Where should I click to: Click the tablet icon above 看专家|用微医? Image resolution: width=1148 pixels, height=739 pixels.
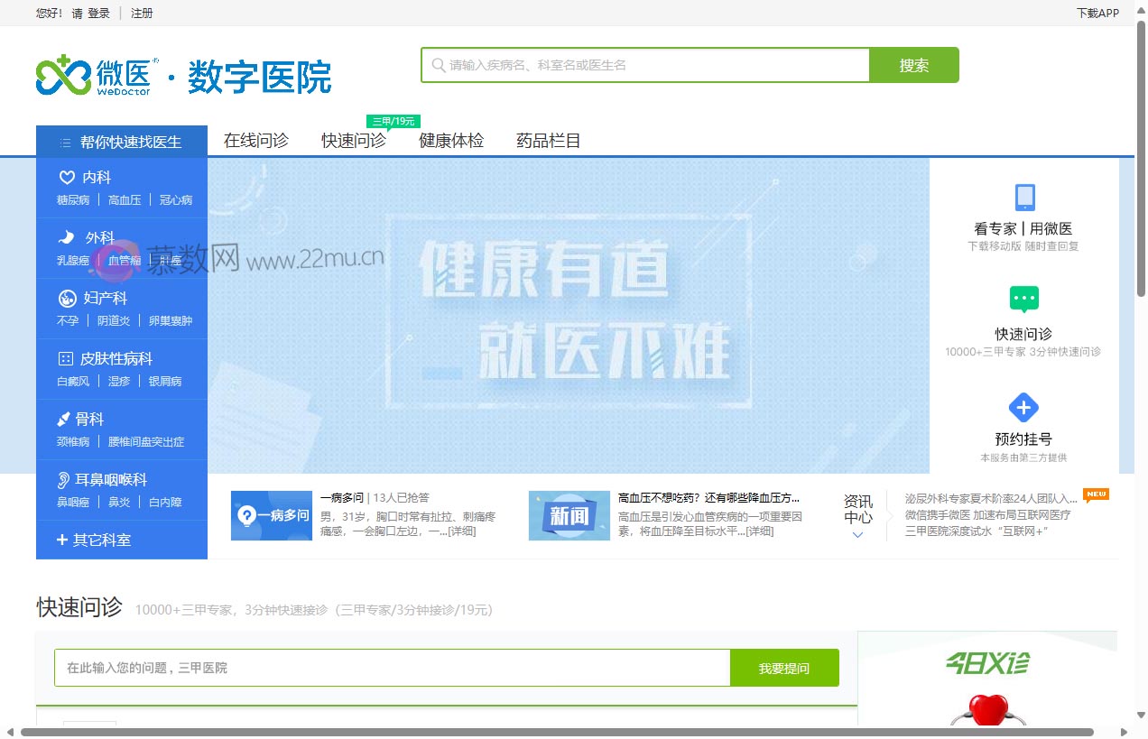[1024, 198]
